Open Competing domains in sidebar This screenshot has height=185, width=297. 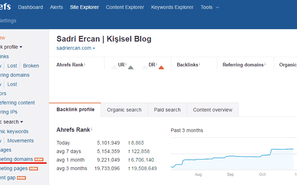click(17, 159)
